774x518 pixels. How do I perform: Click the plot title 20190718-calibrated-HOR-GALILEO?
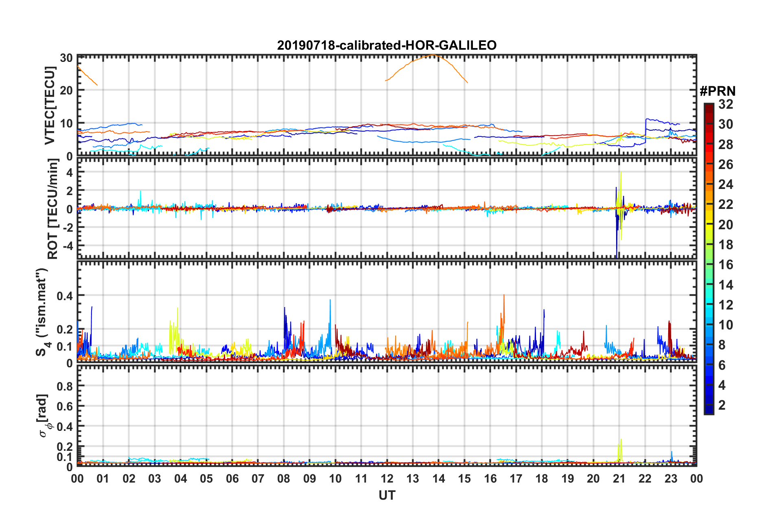point(387,45)
